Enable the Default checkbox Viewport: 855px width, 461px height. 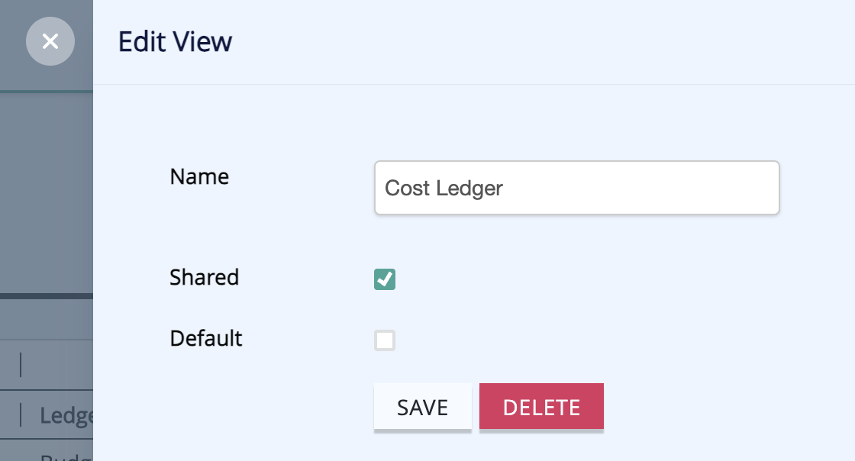click(x=385, y=340)
